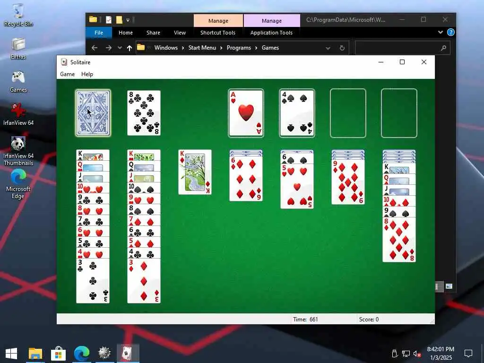Open the IrfanView 64 desktop shortcut
Screen dimensions: 484x363
pyautogui.click(x=18, y=114)
